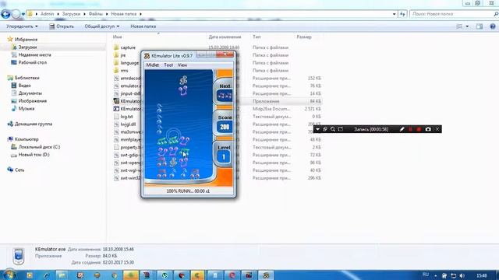Screen dimensions: 499x280
Task: Click Admin in the address bar path
Action: (47, 14)
